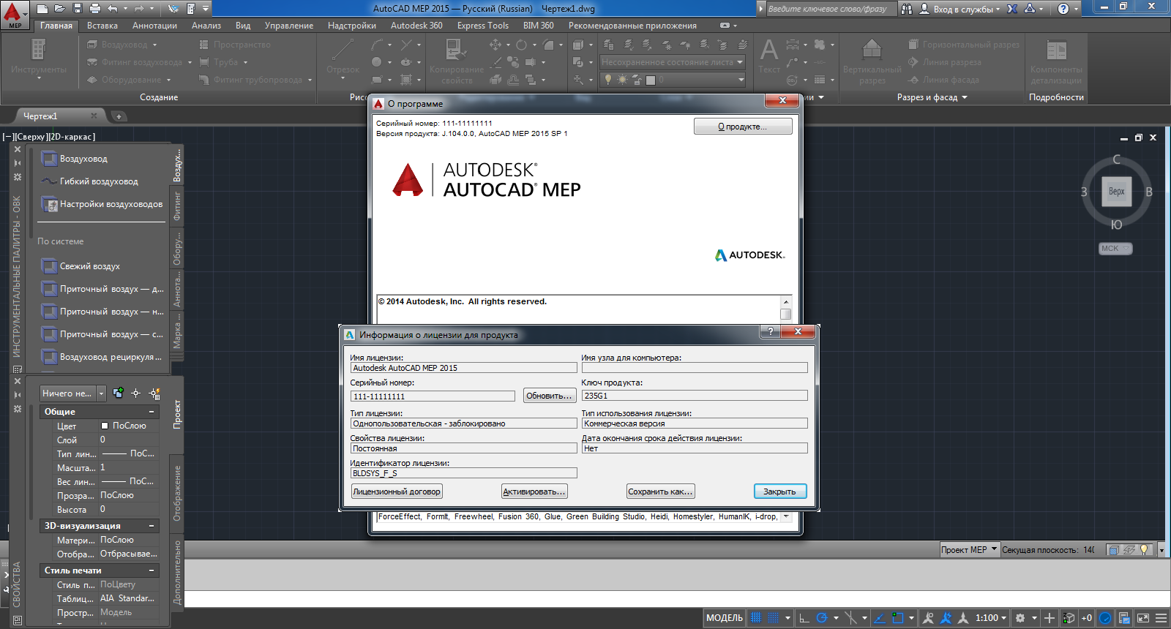Screen dimensions: 1171x629
Task: Toggle polar tracking in status bar
Action: click(822, 618)
